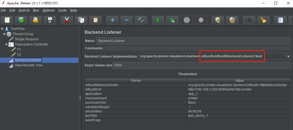Save the test plan via floppy icon

(x=50, y=20)
